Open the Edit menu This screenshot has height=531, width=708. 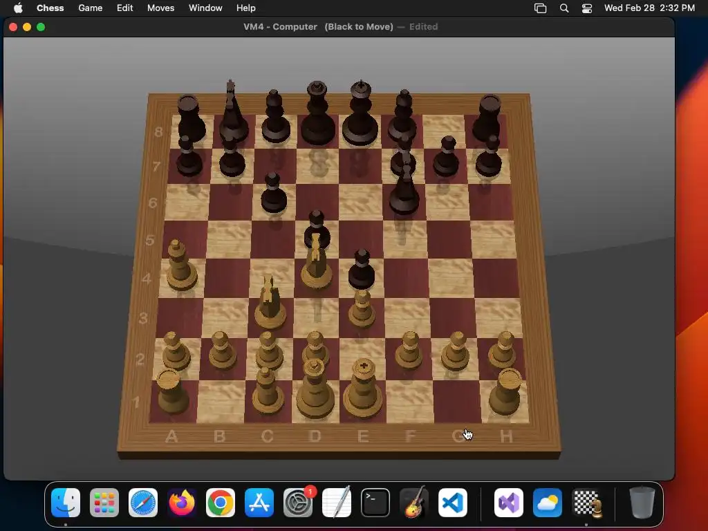point(124,8)
